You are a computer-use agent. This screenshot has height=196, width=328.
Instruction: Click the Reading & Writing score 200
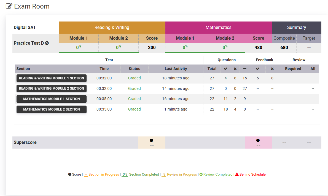click(x=152, y=47)
